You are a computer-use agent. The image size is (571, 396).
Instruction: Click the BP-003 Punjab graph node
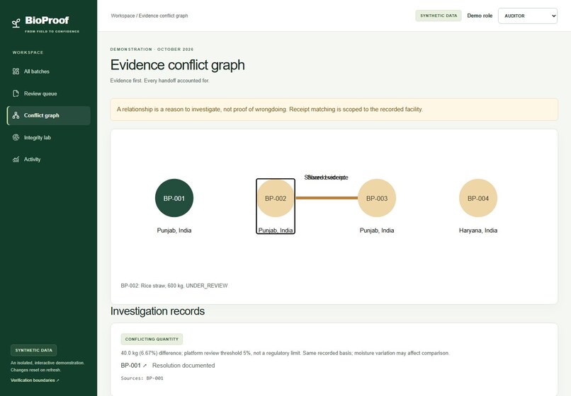tap(377, 198)
